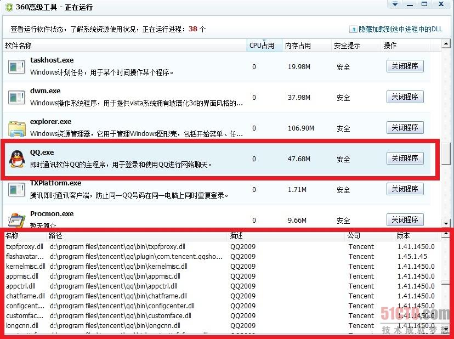Select appmisc.dll in the DLL list
Screen dimensions: 454x339
(22, 276)
